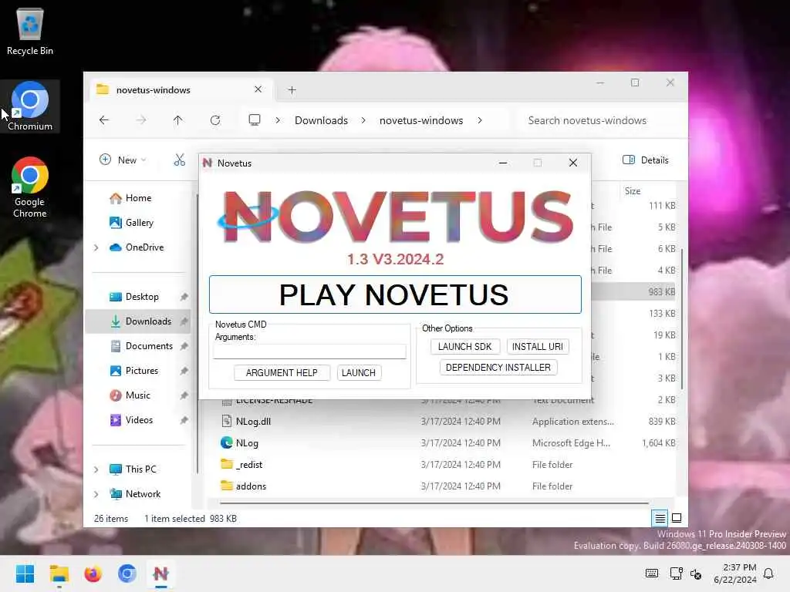Focus the Novetus CMD Arguments text field
The width and height of the screenshot is (790, 592).
coord(309,351)
